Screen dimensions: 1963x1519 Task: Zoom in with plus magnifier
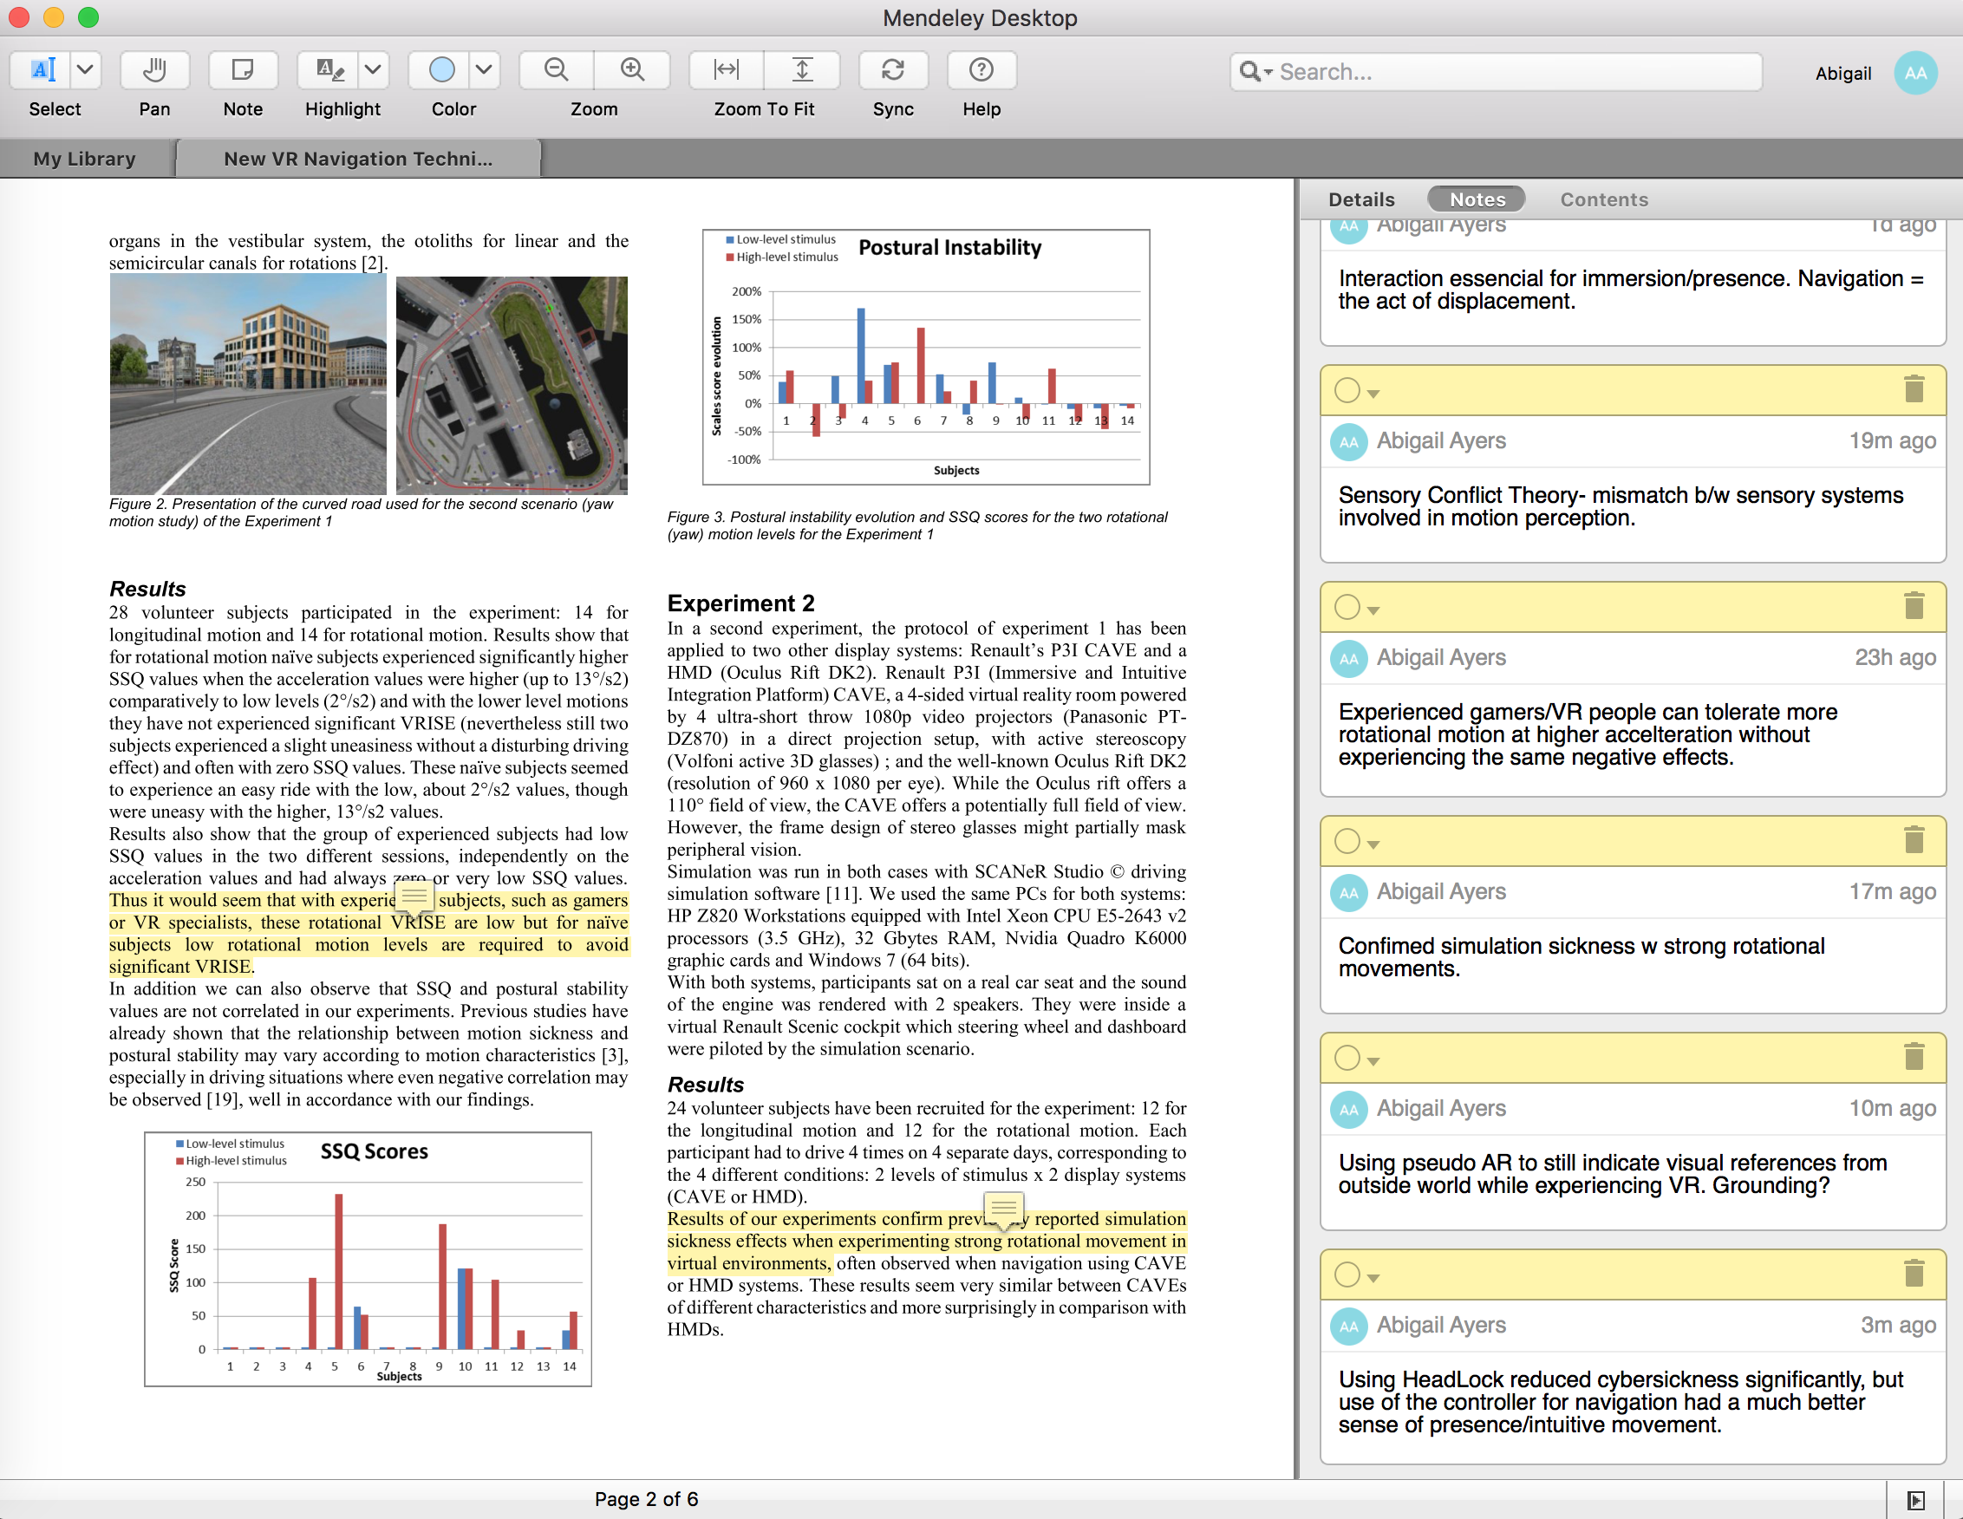click(633, 70)
